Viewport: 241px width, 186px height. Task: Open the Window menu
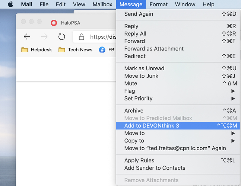(x=185, y=4)
